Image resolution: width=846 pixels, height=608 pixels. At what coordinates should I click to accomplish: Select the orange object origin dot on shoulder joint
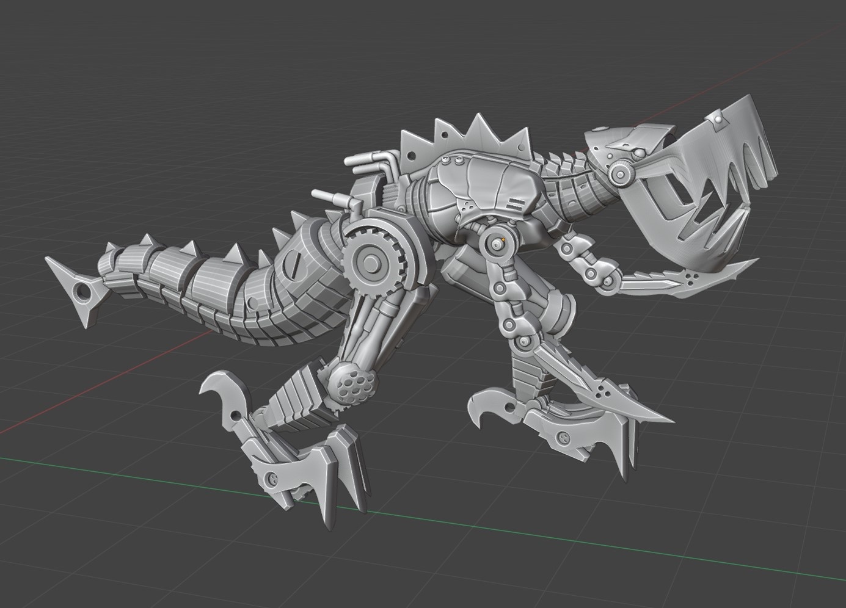tap(503, 239)
